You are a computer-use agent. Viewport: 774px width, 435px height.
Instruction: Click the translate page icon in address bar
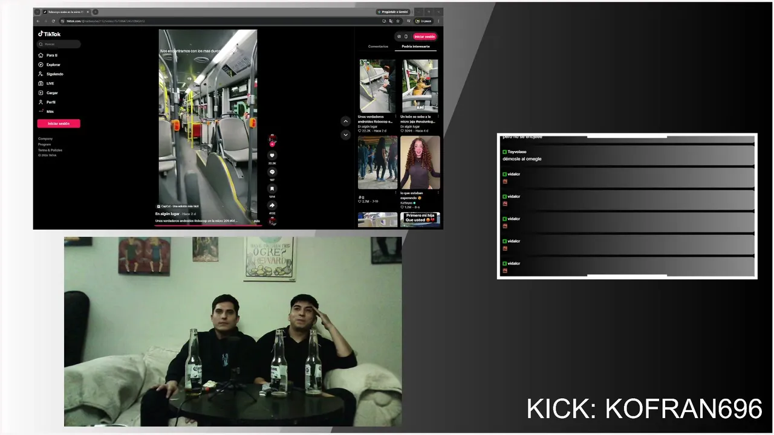(x=391, y=21)
